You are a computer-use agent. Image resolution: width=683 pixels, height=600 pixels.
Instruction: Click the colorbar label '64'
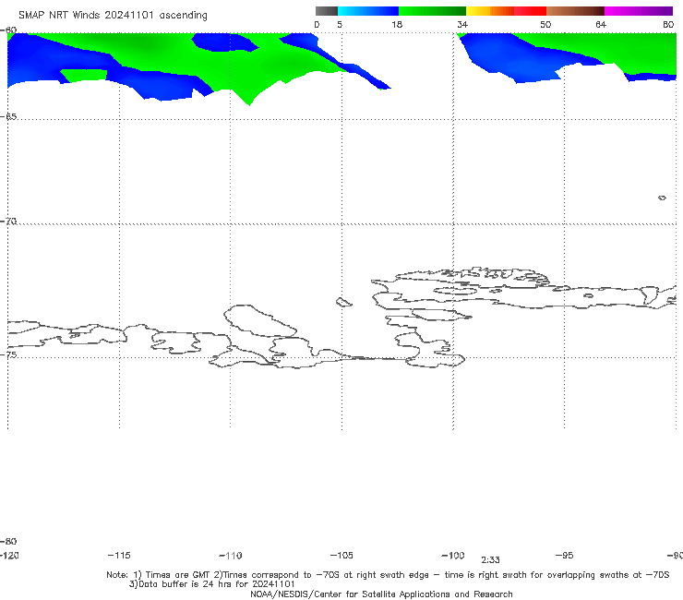point(601,25)
